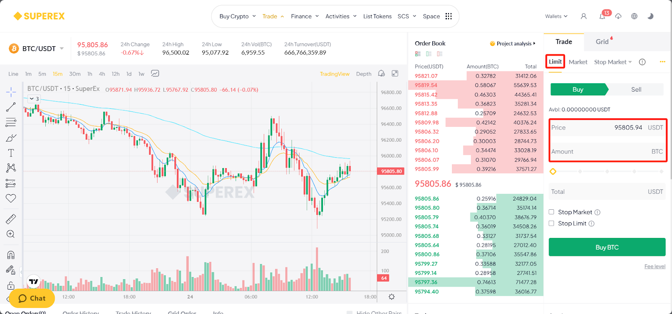Select the Market order tab
Screen dimensions: 672x314
point(578,62)
